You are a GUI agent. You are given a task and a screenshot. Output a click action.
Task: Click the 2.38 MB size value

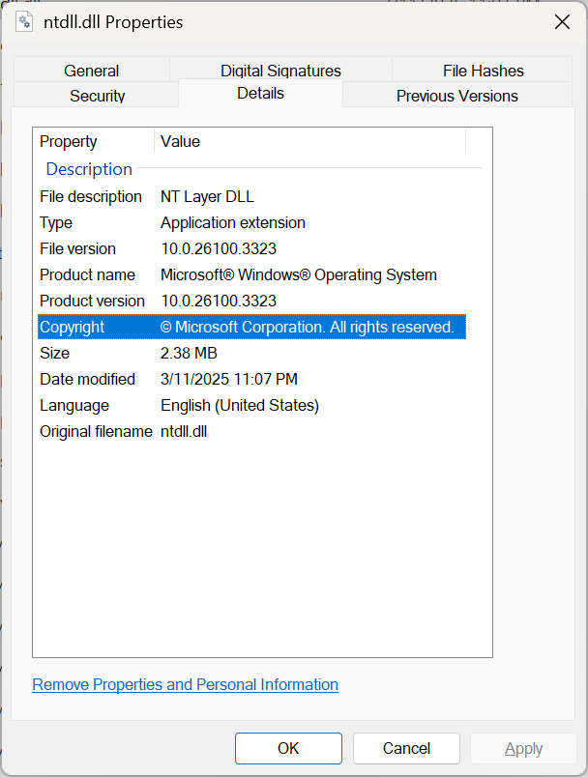click(189, 353)
